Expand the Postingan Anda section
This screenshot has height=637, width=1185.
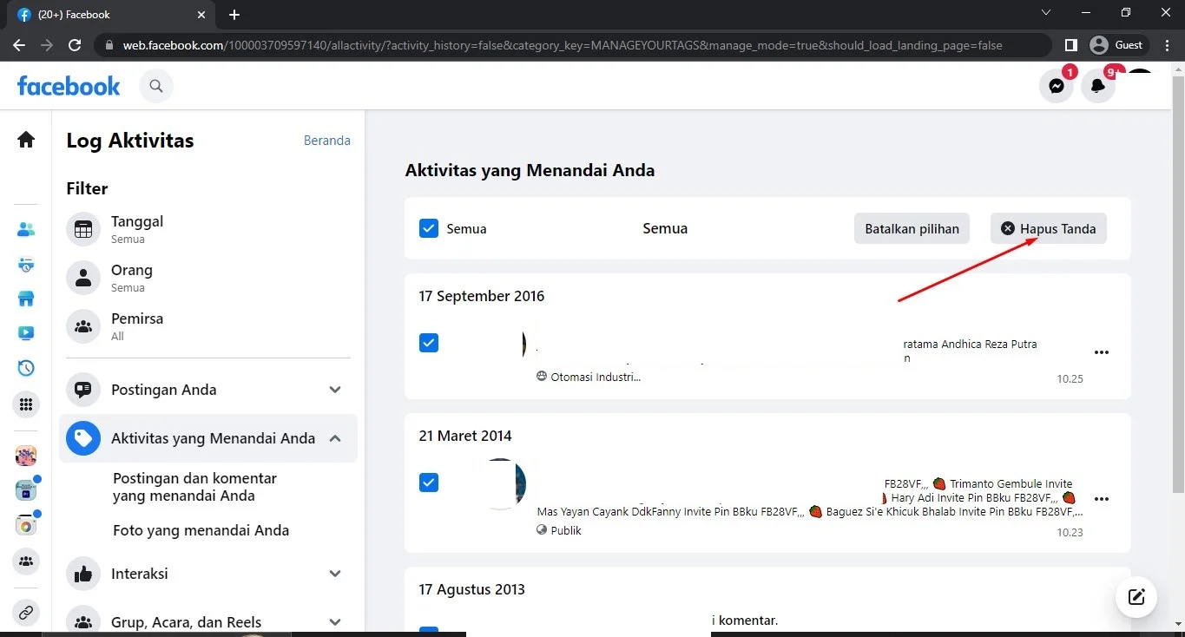tap(335, 390)
